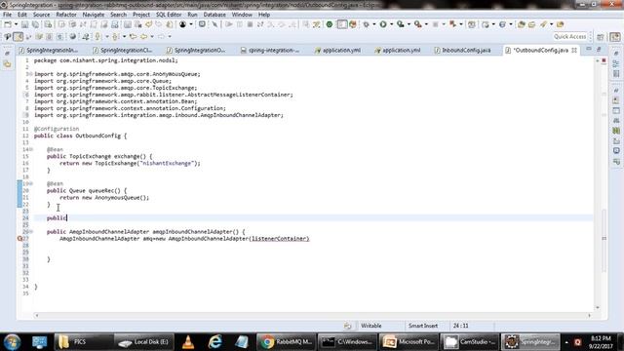
Task: Click the red error overview indicator
Action: point(604,60)
